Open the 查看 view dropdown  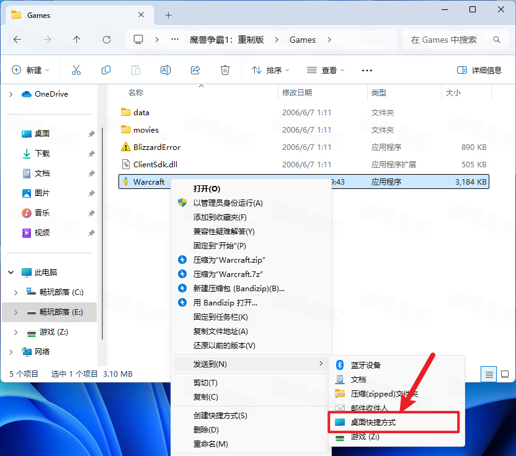point(326,70)
